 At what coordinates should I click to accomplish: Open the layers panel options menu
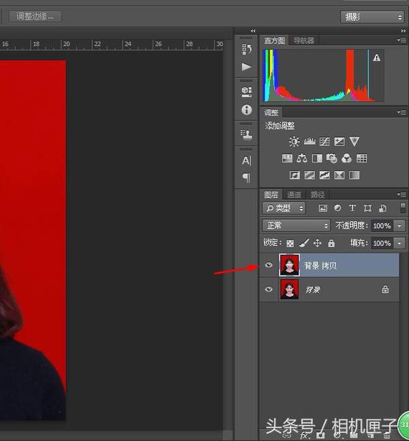click(x=402, y=194)
